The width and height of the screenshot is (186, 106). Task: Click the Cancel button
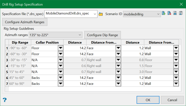[x=172, y=100]
